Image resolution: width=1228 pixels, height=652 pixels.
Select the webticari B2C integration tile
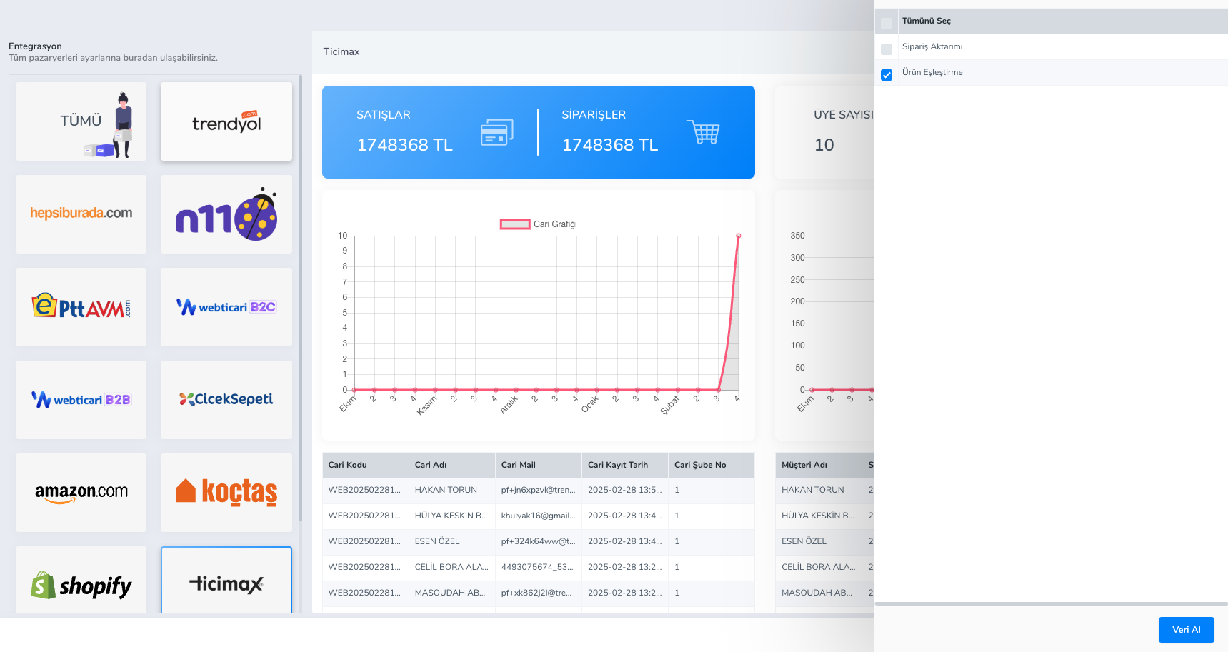click(226, 307)
